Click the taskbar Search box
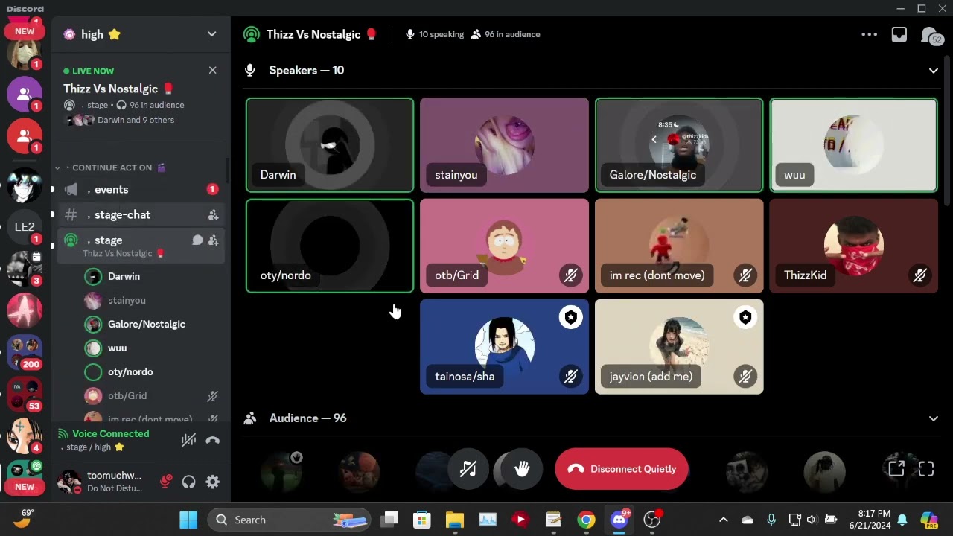The width and height of the screenshot is (953, 536). tap(289, 520)
